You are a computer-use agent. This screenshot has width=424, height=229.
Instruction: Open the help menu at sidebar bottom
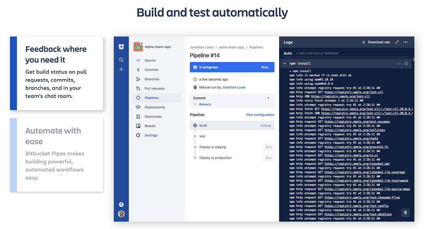[121, 204]
